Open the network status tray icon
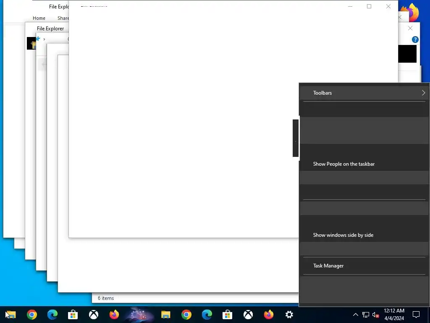The height and width of the screenshot is (323, 430). [366, 315]
